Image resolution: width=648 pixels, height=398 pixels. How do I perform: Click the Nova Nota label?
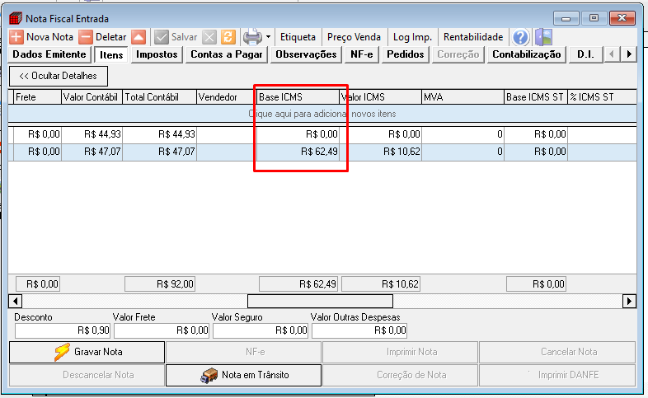(x=49, y=37)
